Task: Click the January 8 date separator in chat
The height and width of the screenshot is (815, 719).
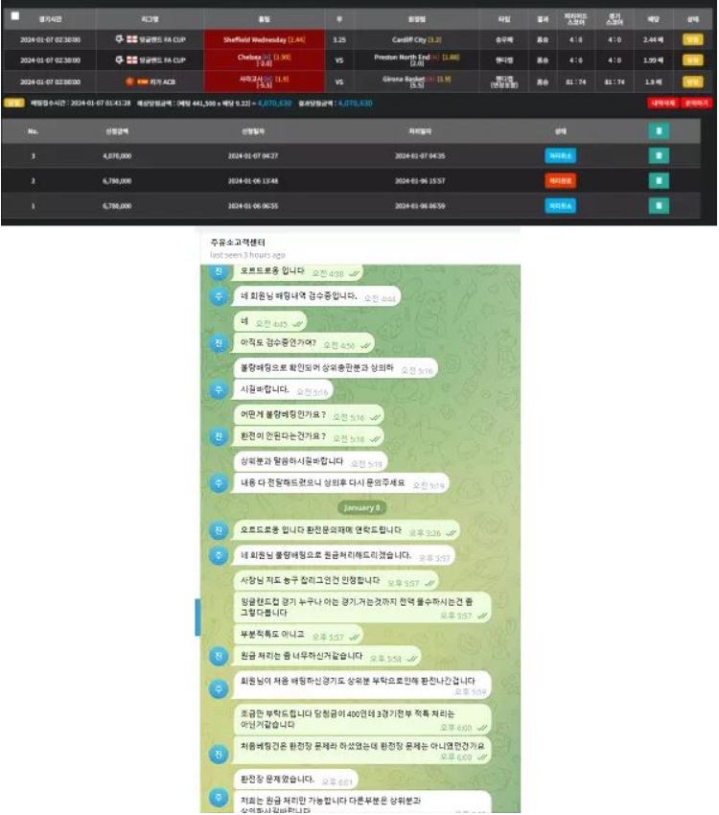Action: tap(362, 507)
